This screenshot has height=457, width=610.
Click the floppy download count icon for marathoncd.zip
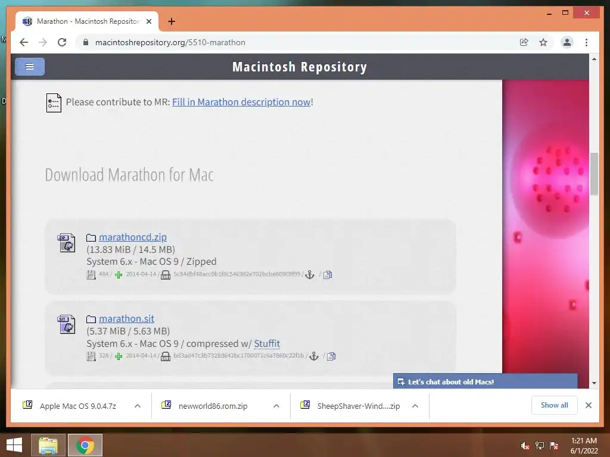91,275
